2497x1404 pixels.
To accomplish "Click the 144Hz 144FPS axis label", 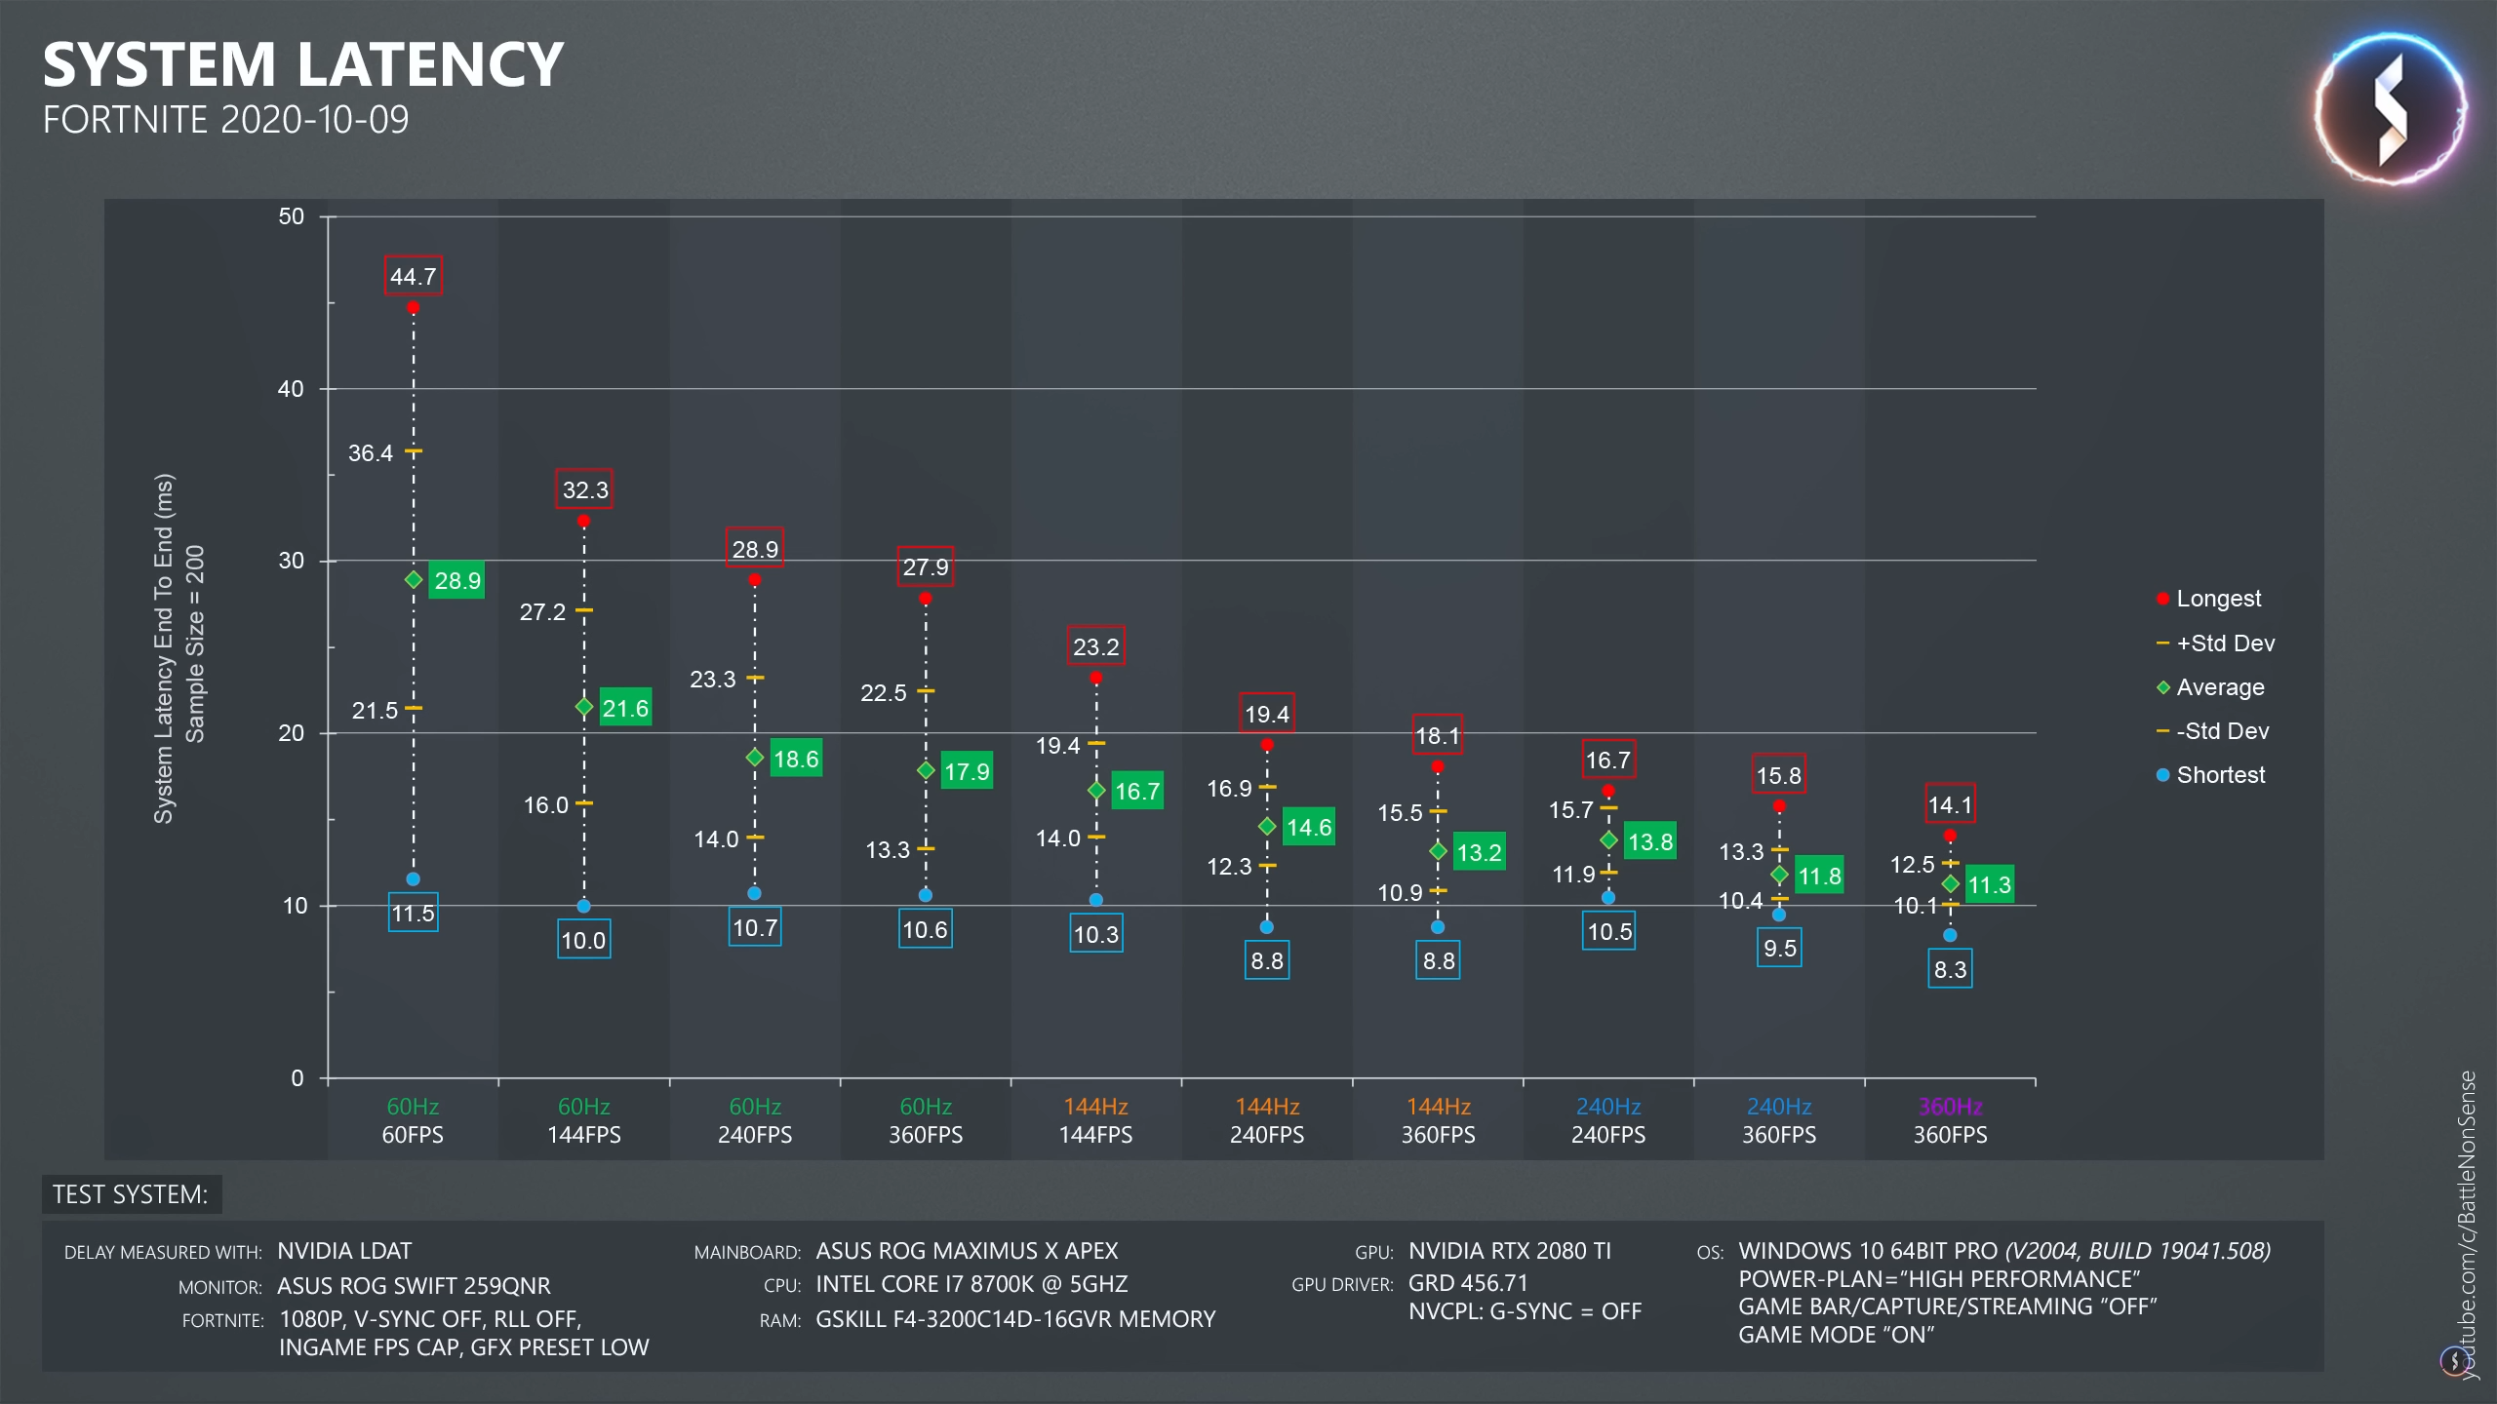I will (1096, 1120).
